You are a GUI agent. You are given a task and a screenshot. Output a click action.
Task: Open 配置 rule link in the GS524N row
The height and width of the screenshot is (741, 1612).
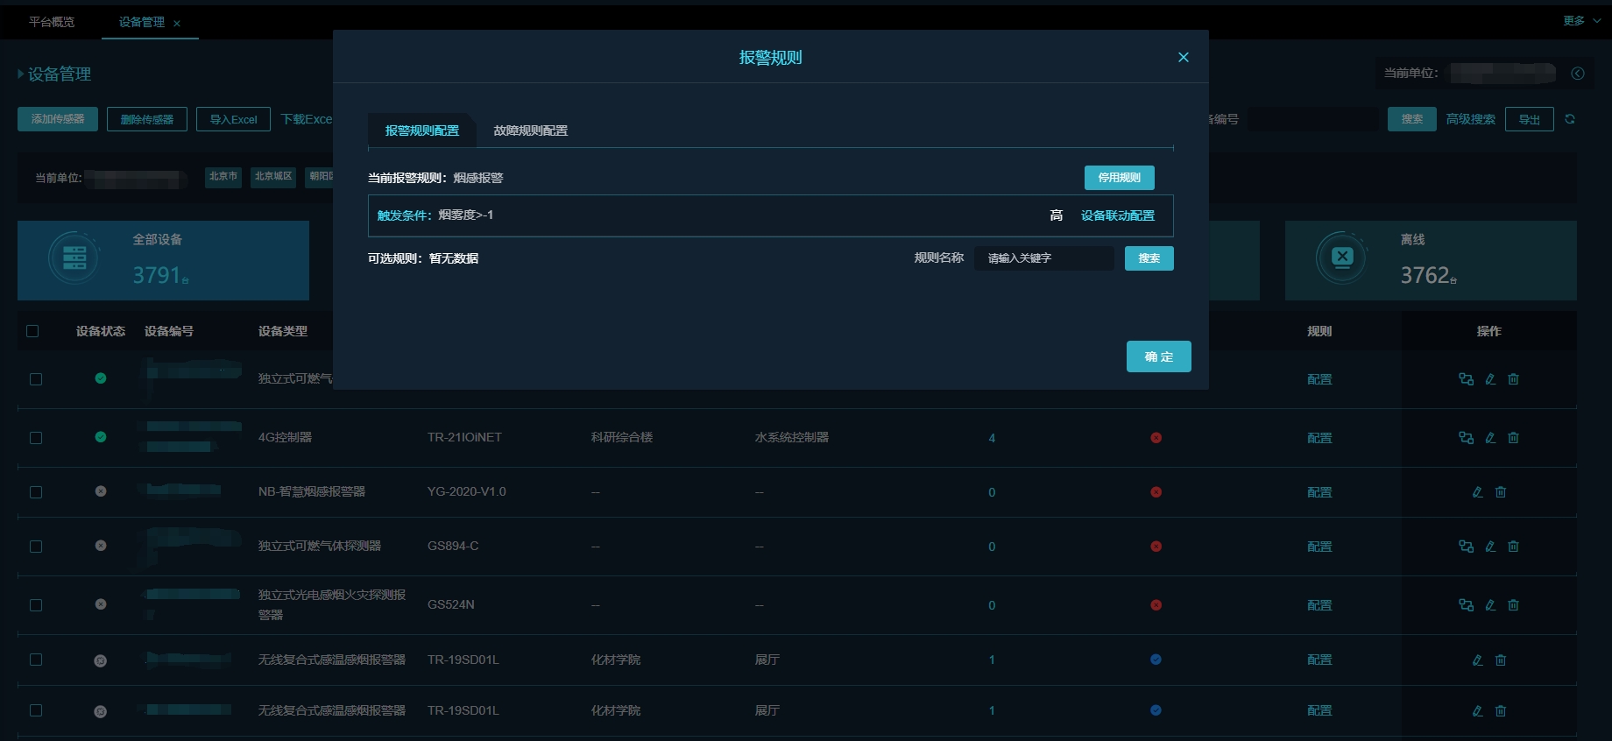pyautogui.click(x=1319, y=605)
